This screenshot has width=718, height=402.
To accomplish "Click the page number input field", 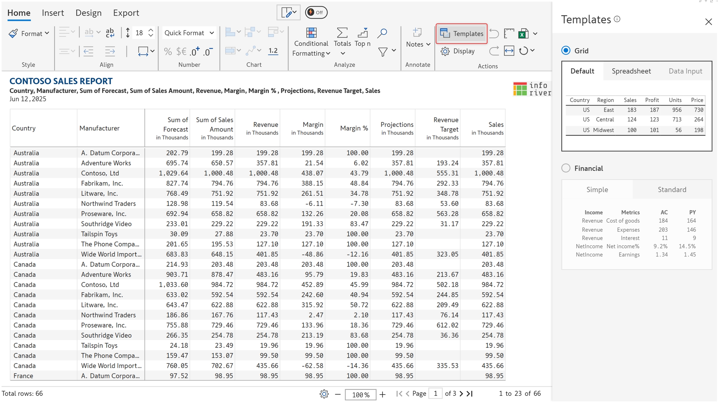I will coord(435,394).
